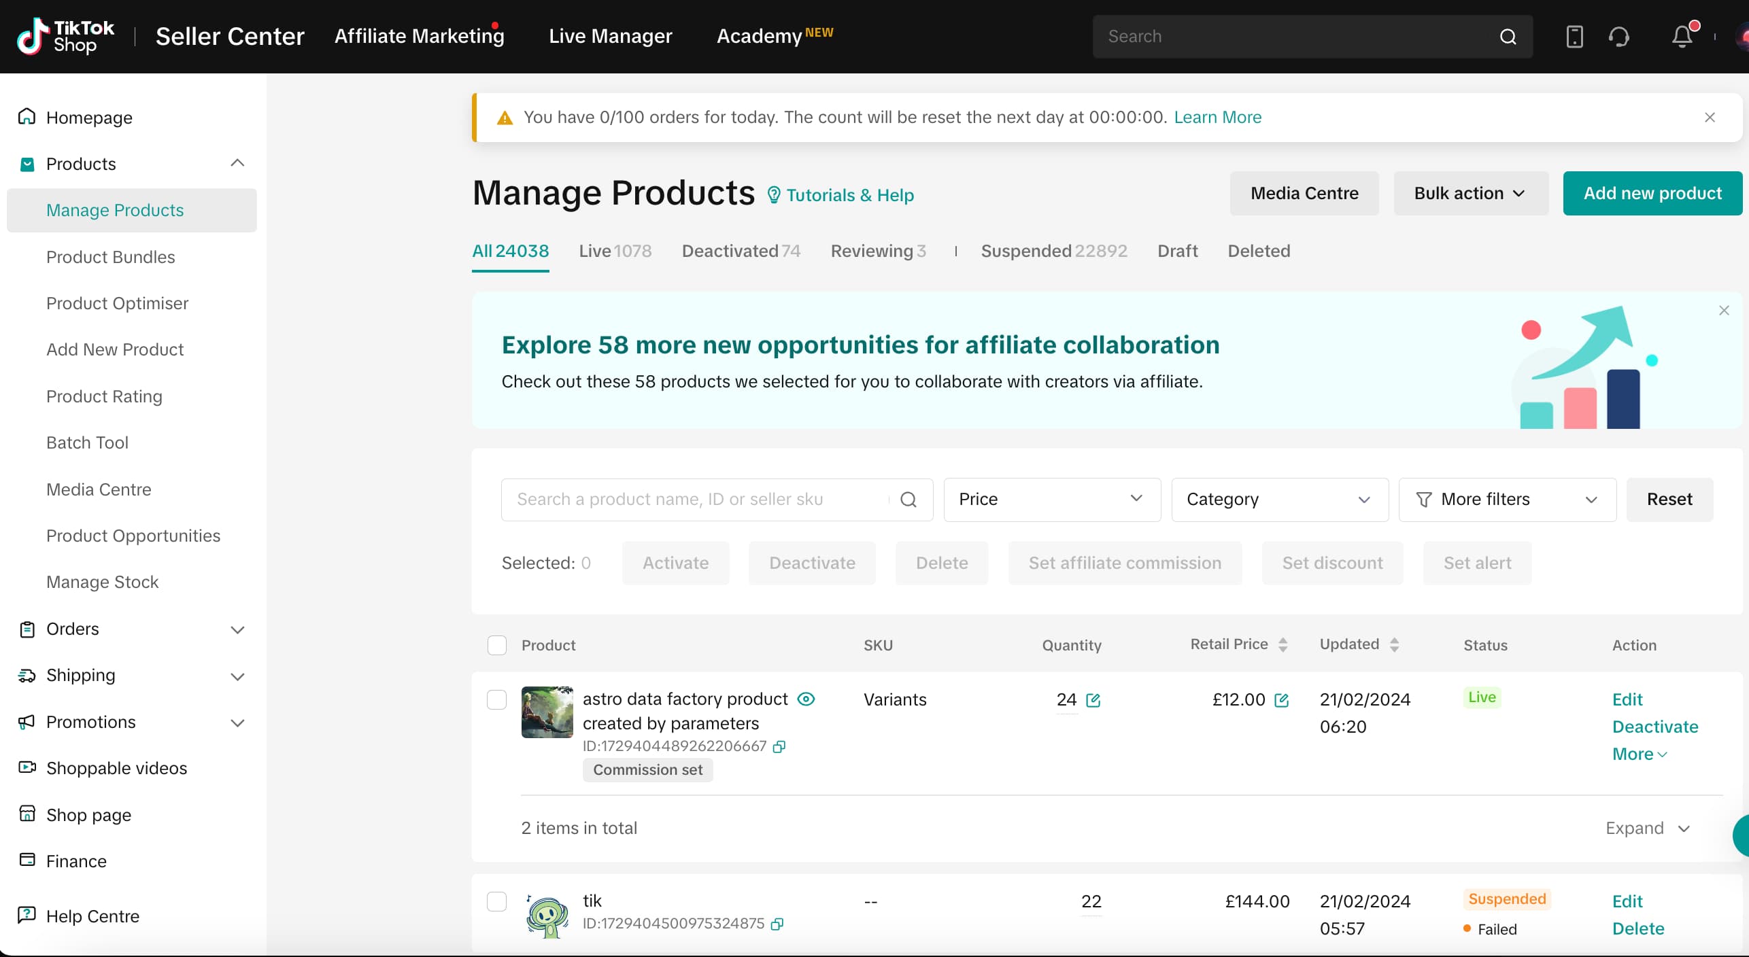
Task: Open the tik product thumbnail
Action: coord(547,915)
